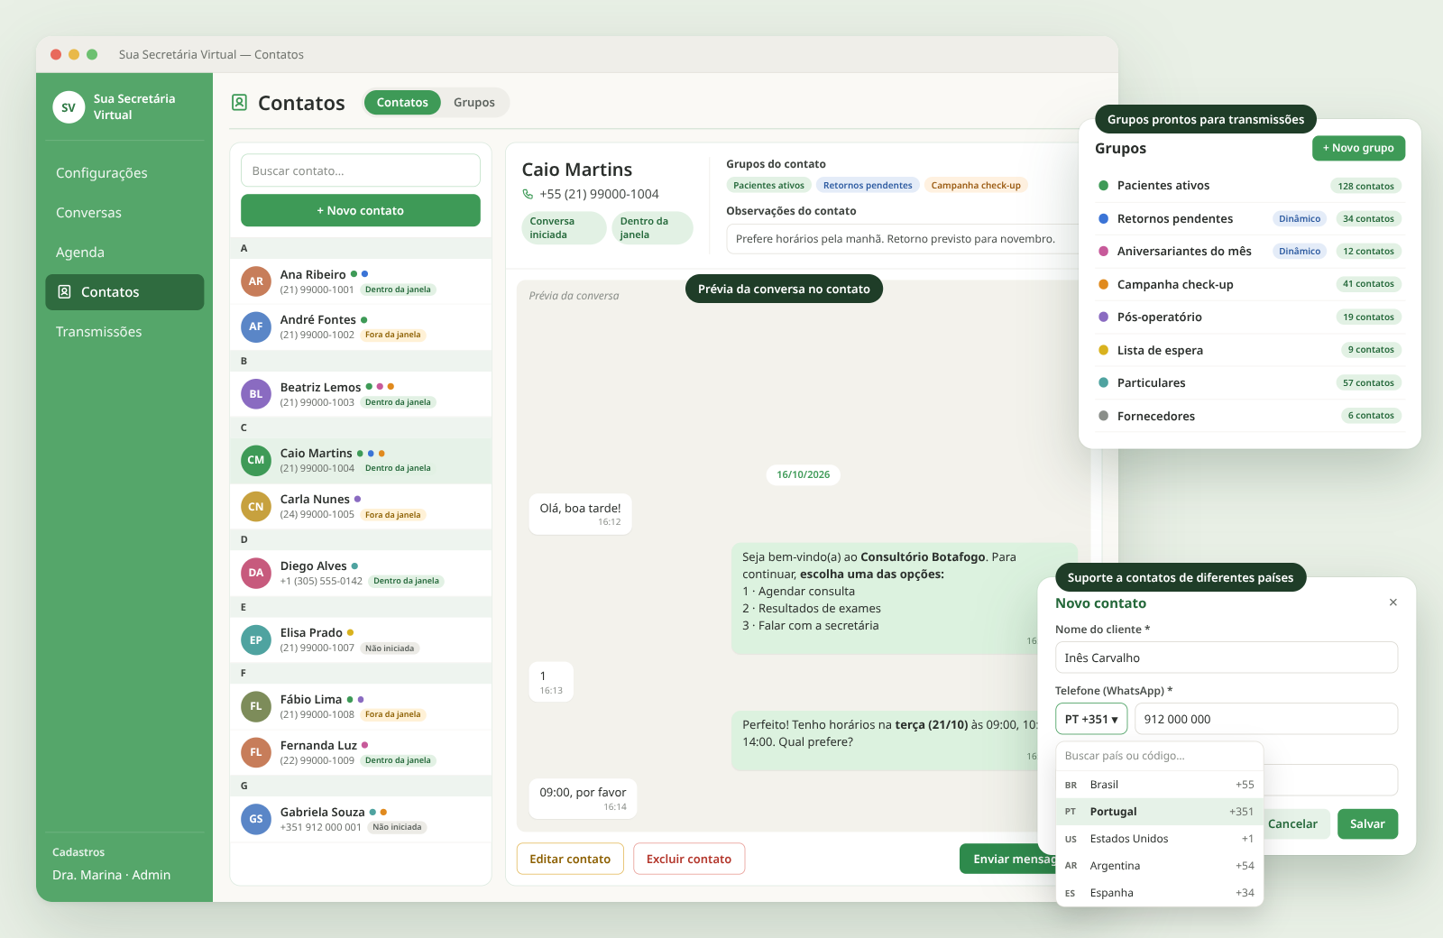Open Configurações in the sidebar

(x=124, y=173)
